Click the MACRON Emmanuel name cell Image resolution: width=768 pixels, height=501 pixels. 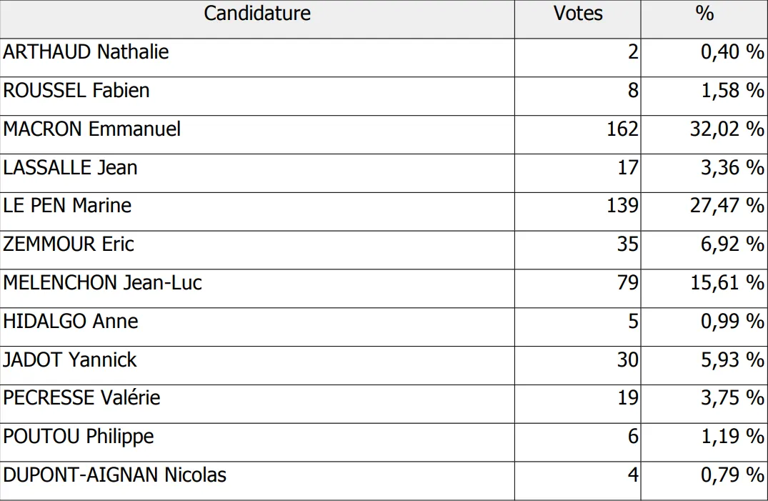(x=92, y=129)
